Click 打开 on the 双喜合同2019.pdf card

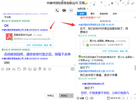(29, 45)
